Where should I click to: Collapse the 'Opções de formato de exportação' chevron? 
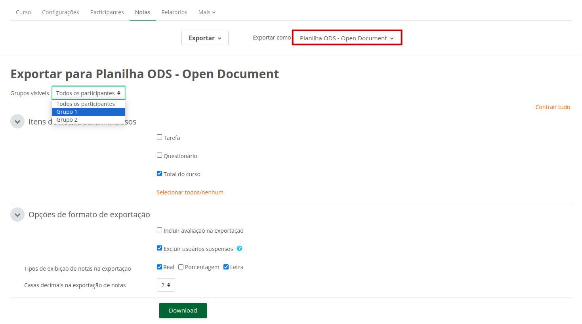17,214
